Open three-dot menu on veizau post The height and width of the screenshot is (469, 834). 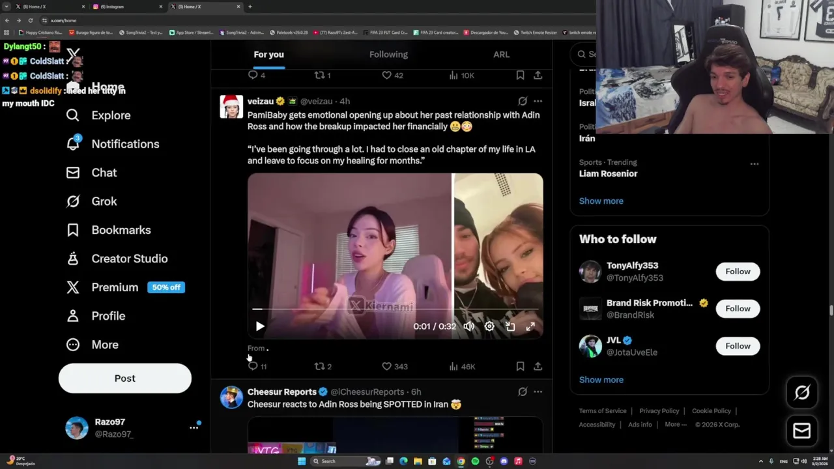[x=538, y=101]
